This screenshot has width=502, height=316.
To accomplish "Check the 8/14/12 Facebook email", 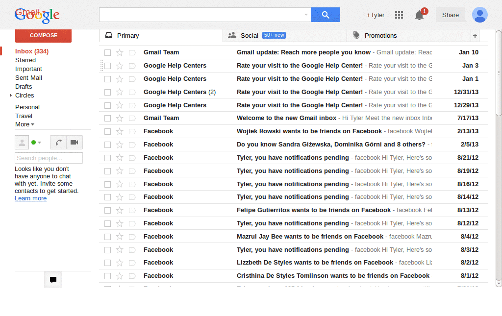I will [107, 197].
